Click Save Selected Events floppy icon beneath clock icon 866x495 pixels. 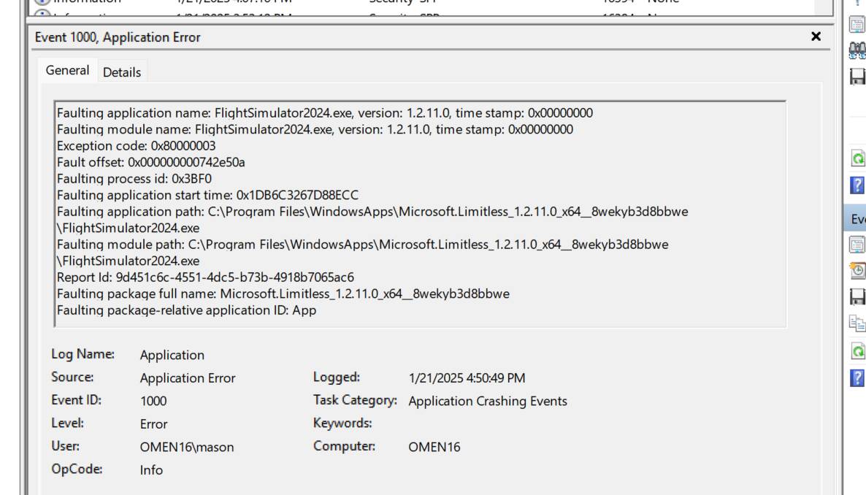click(x=857, y=296)
